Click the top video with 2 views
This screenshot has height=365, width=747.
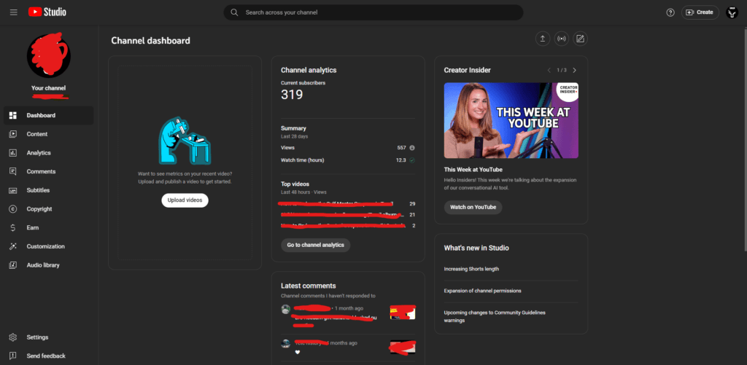348,226
